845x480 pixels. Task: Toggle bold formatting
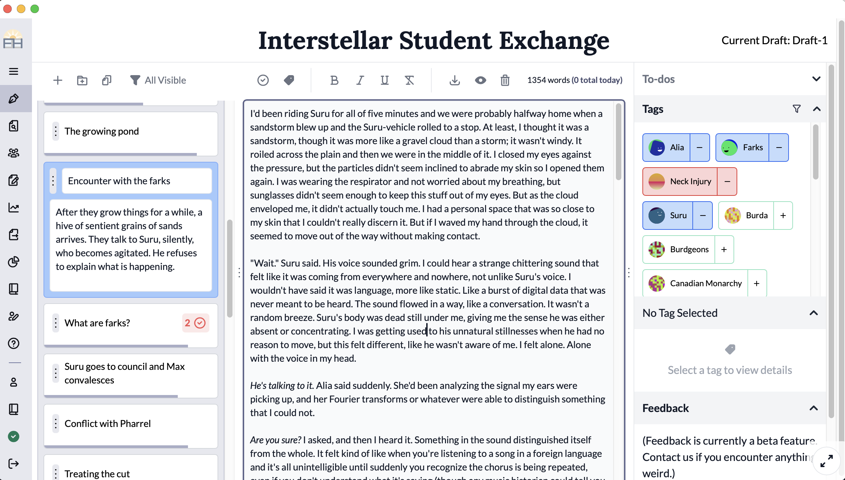coord(334,80)
